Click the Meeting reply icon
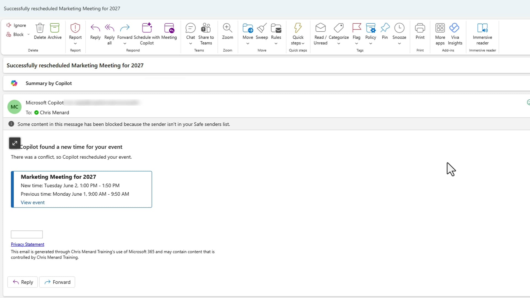 tap(169, 28)
